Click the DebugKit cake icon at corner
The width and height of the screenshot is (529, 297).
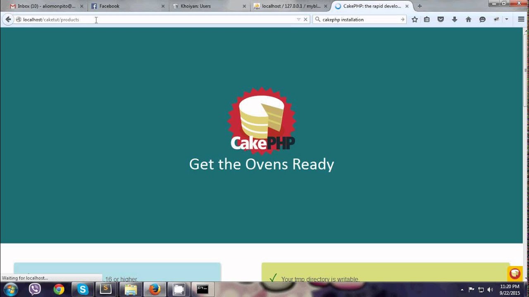tap(515, 273)
